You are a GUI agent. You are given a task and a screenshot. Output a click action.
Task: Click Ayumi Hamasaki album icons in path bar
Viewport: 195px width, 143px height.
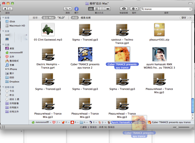pyautogui.click(x=126, y=122)
